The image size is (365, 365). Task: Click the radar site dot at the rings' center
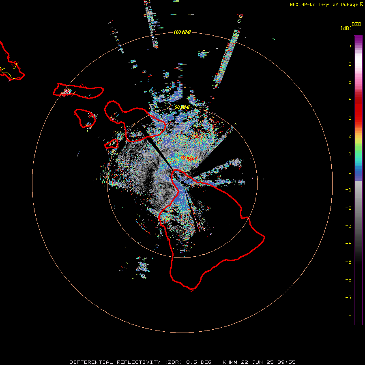click(x=182, y=182)
